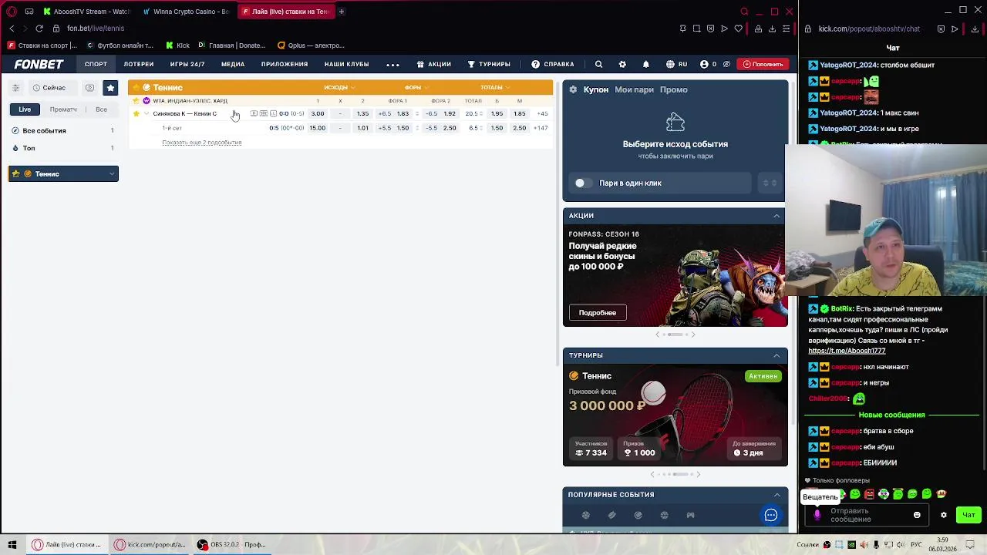Click the red Пополнить deposit button
Viewport: 987px width, 555px height.
(x=763, y=64)
